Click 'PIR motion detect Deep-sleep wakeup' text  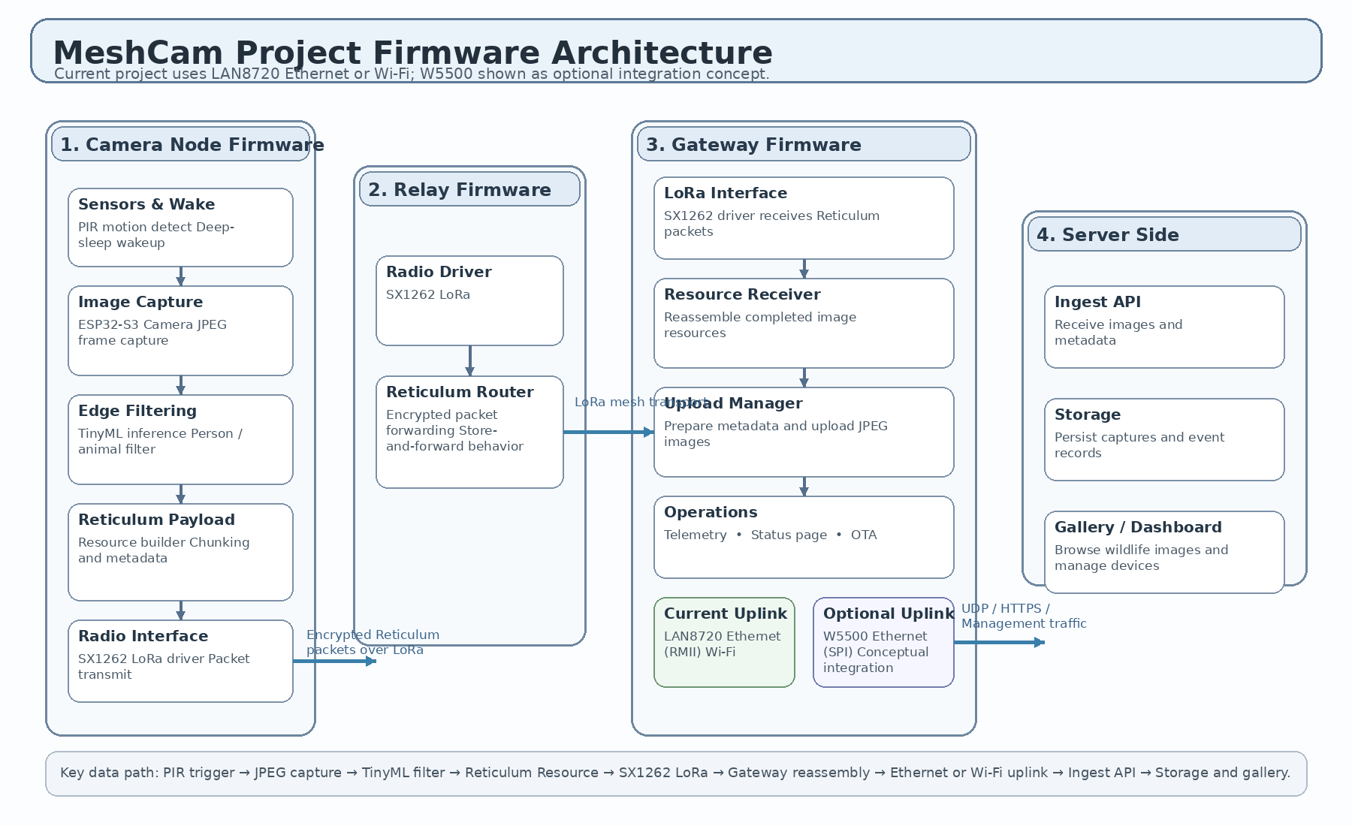tap(156, 234)
